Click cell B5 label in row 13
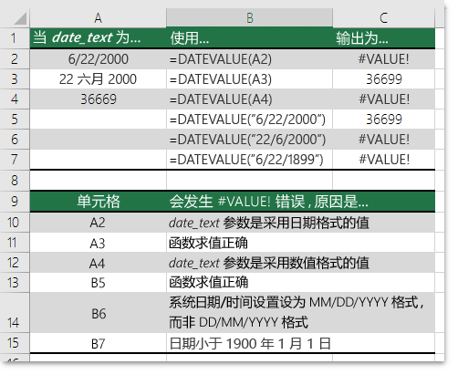Screen dimensions: 458x375 pyautogui.click(x=98, y=283)
